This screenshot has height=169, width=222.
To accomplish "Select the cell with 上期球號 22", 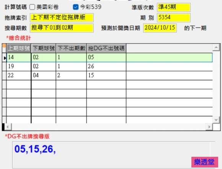I will pyautogui.click(x=19, y=75).
